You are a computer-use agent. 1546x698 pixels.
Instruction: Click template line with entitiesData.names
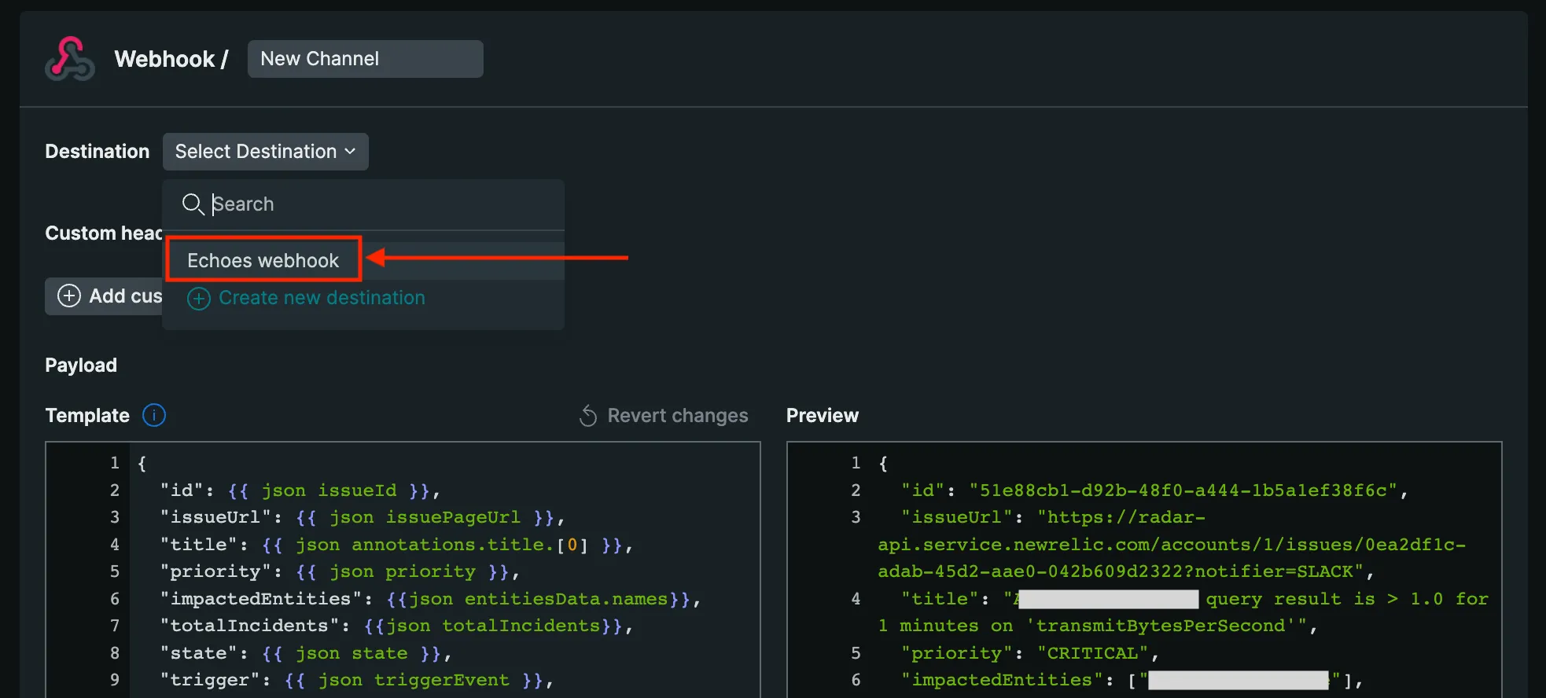pyautogui.click(x=430, y=599)
